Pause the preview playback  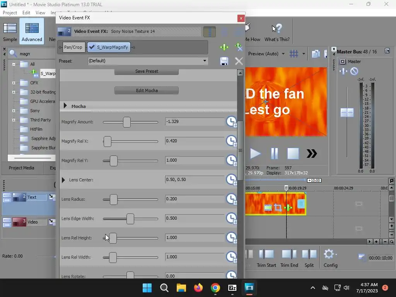point(274,154)
